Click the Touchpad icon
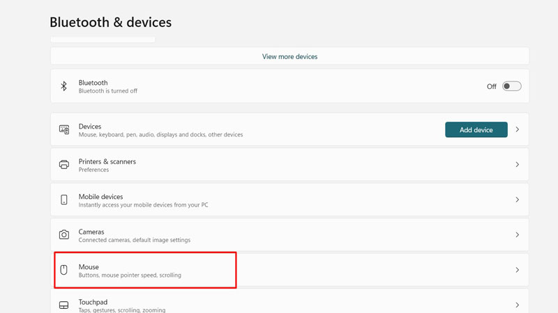Image resolution: width=558 pixels, height=313 pixels. tap(64, 305)
